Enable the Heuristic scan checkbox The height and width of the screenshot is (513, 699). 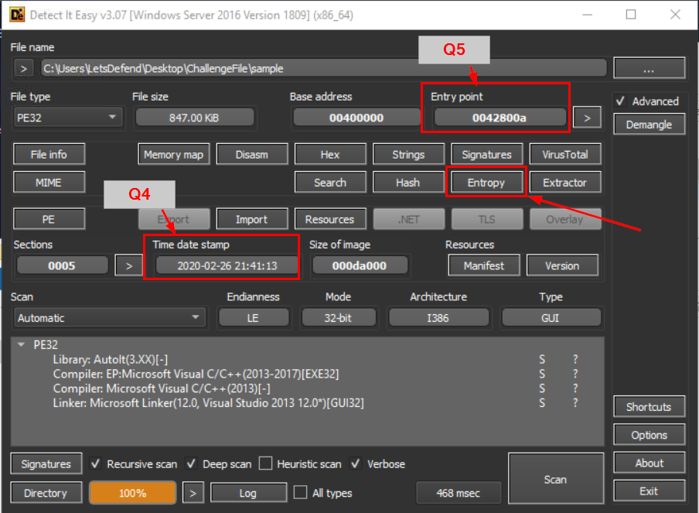[265, 464]
